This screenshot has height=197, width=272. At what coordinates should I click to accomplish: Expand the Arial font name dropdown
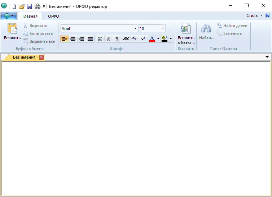[x=135, y=28]
